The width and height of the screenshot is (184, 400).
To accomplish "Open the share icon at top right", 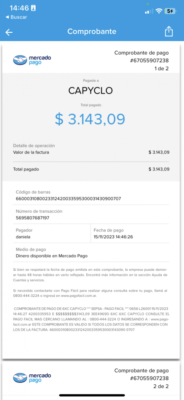I will (x=169, y=32).
